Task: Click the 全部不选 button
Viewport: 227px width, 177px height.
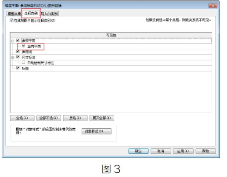Action: coord(49,118)
